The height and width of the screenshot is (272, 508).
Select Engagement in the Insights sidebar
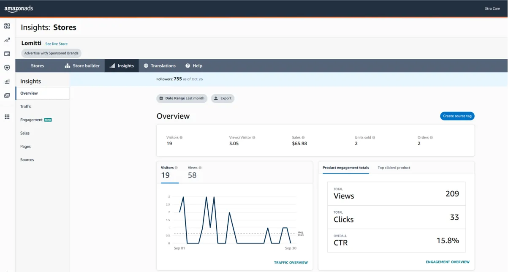[x=31, y=120]
